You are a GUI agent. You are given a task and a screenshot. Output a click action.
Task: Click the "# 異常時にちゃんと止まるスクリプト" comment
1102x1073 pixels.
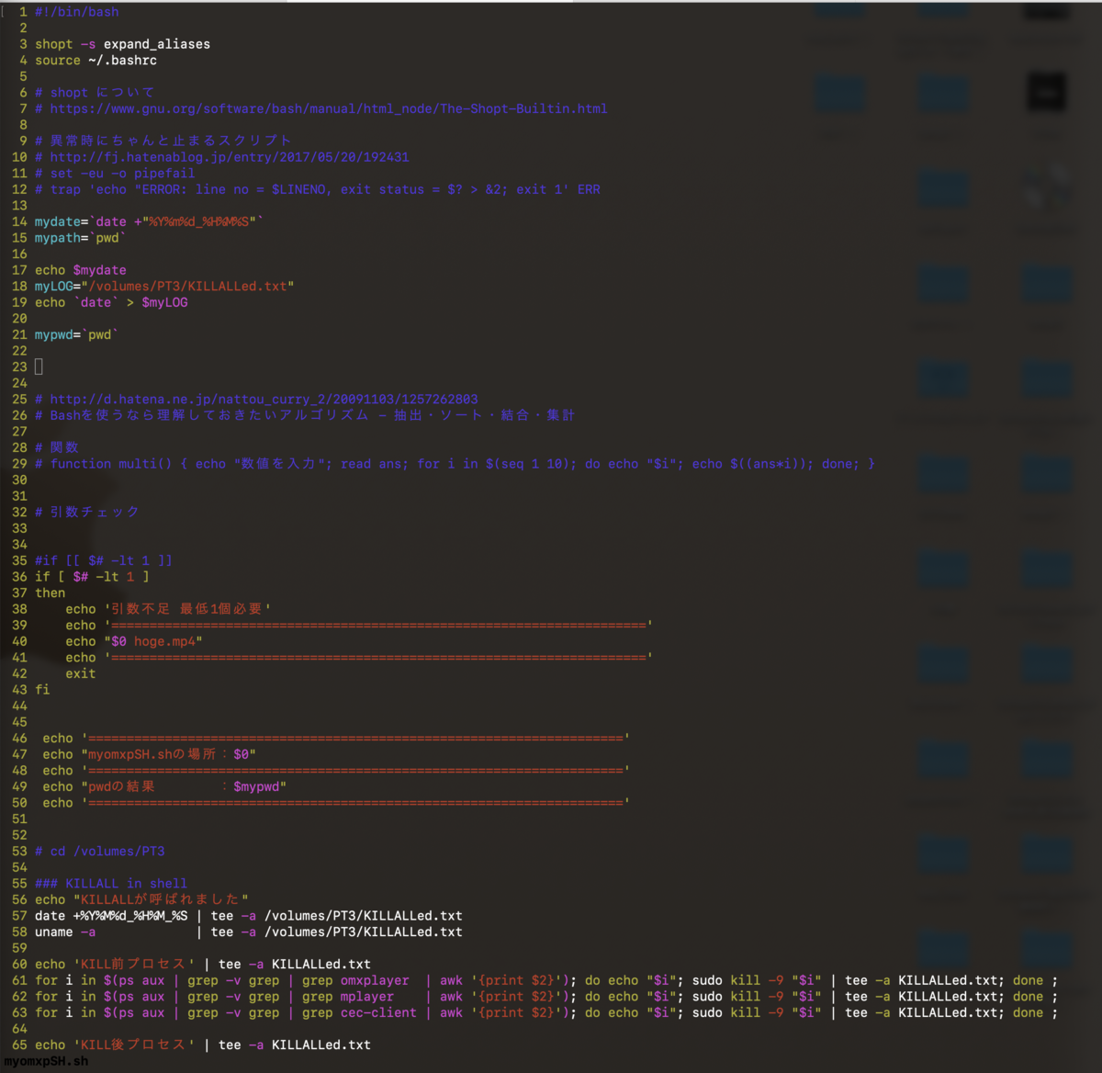[x=163, y=141]
